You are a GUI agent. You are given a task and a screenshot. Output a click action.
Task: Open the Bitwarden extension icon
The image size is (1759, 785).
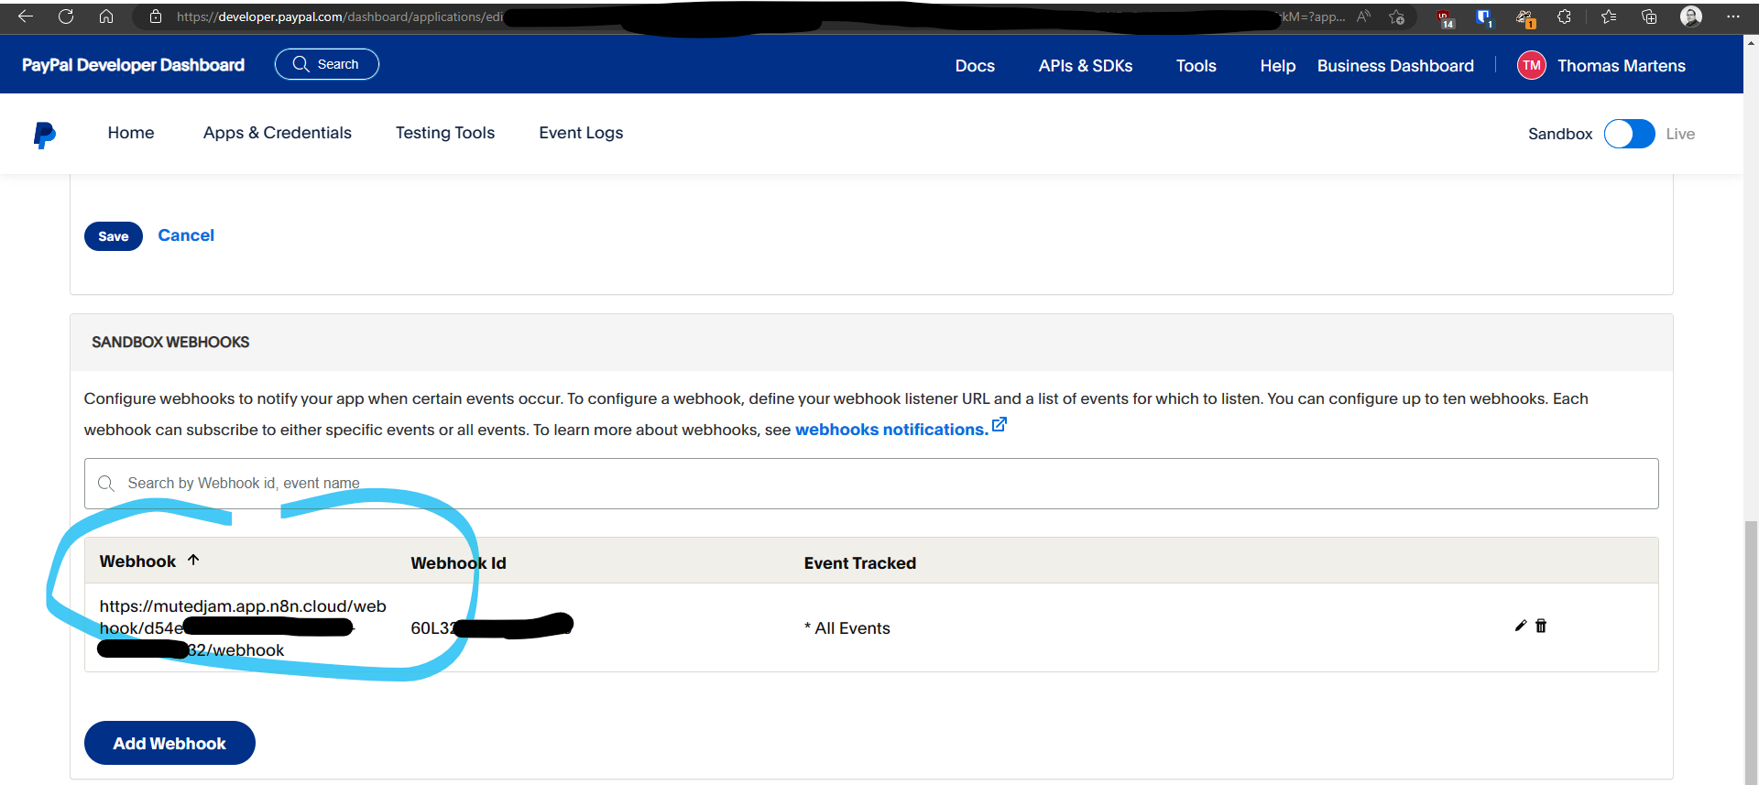(1484, 17)
